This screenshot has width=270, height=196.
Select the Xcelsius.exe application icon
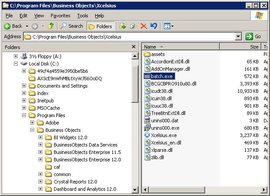click(x=147, y=135)
